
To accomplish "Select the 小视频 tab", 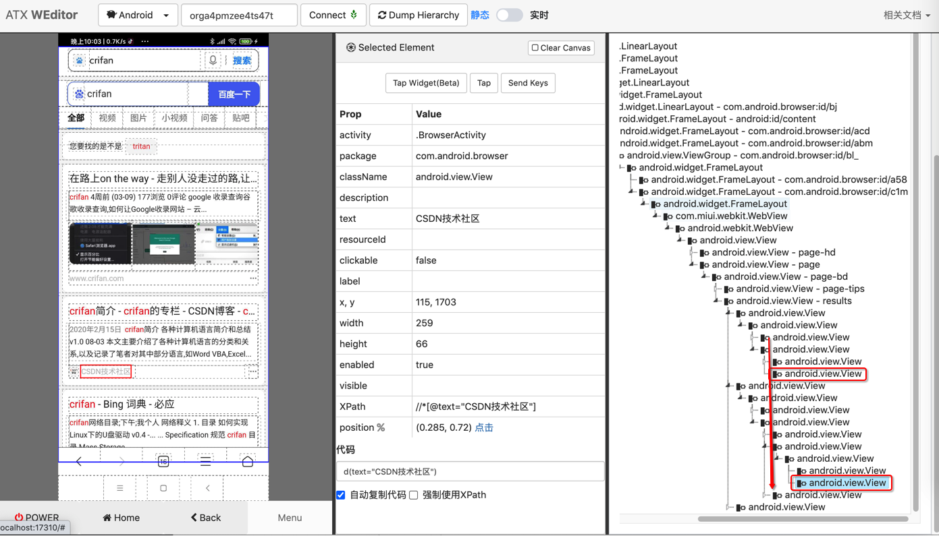I will [174, 118].
